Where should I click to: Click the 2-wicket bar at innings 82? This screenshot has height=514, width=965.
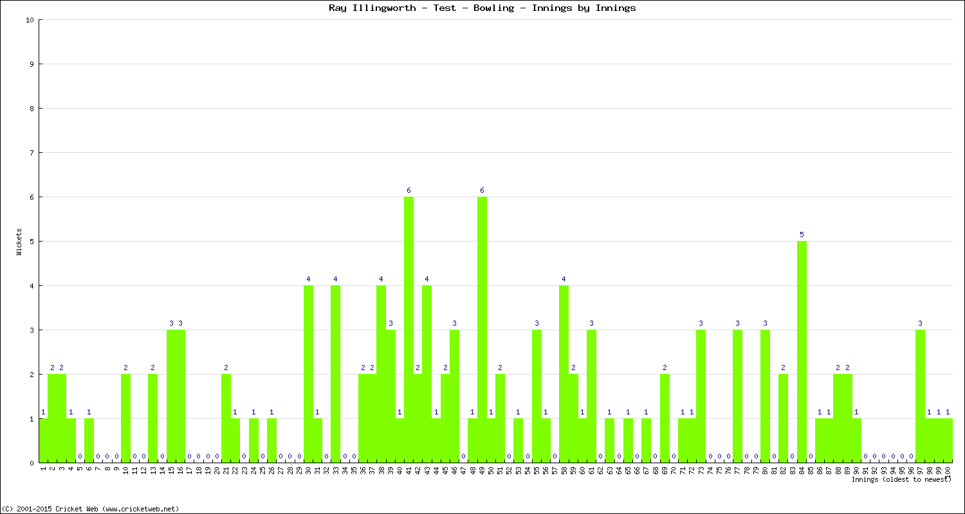tap(783, 418)
